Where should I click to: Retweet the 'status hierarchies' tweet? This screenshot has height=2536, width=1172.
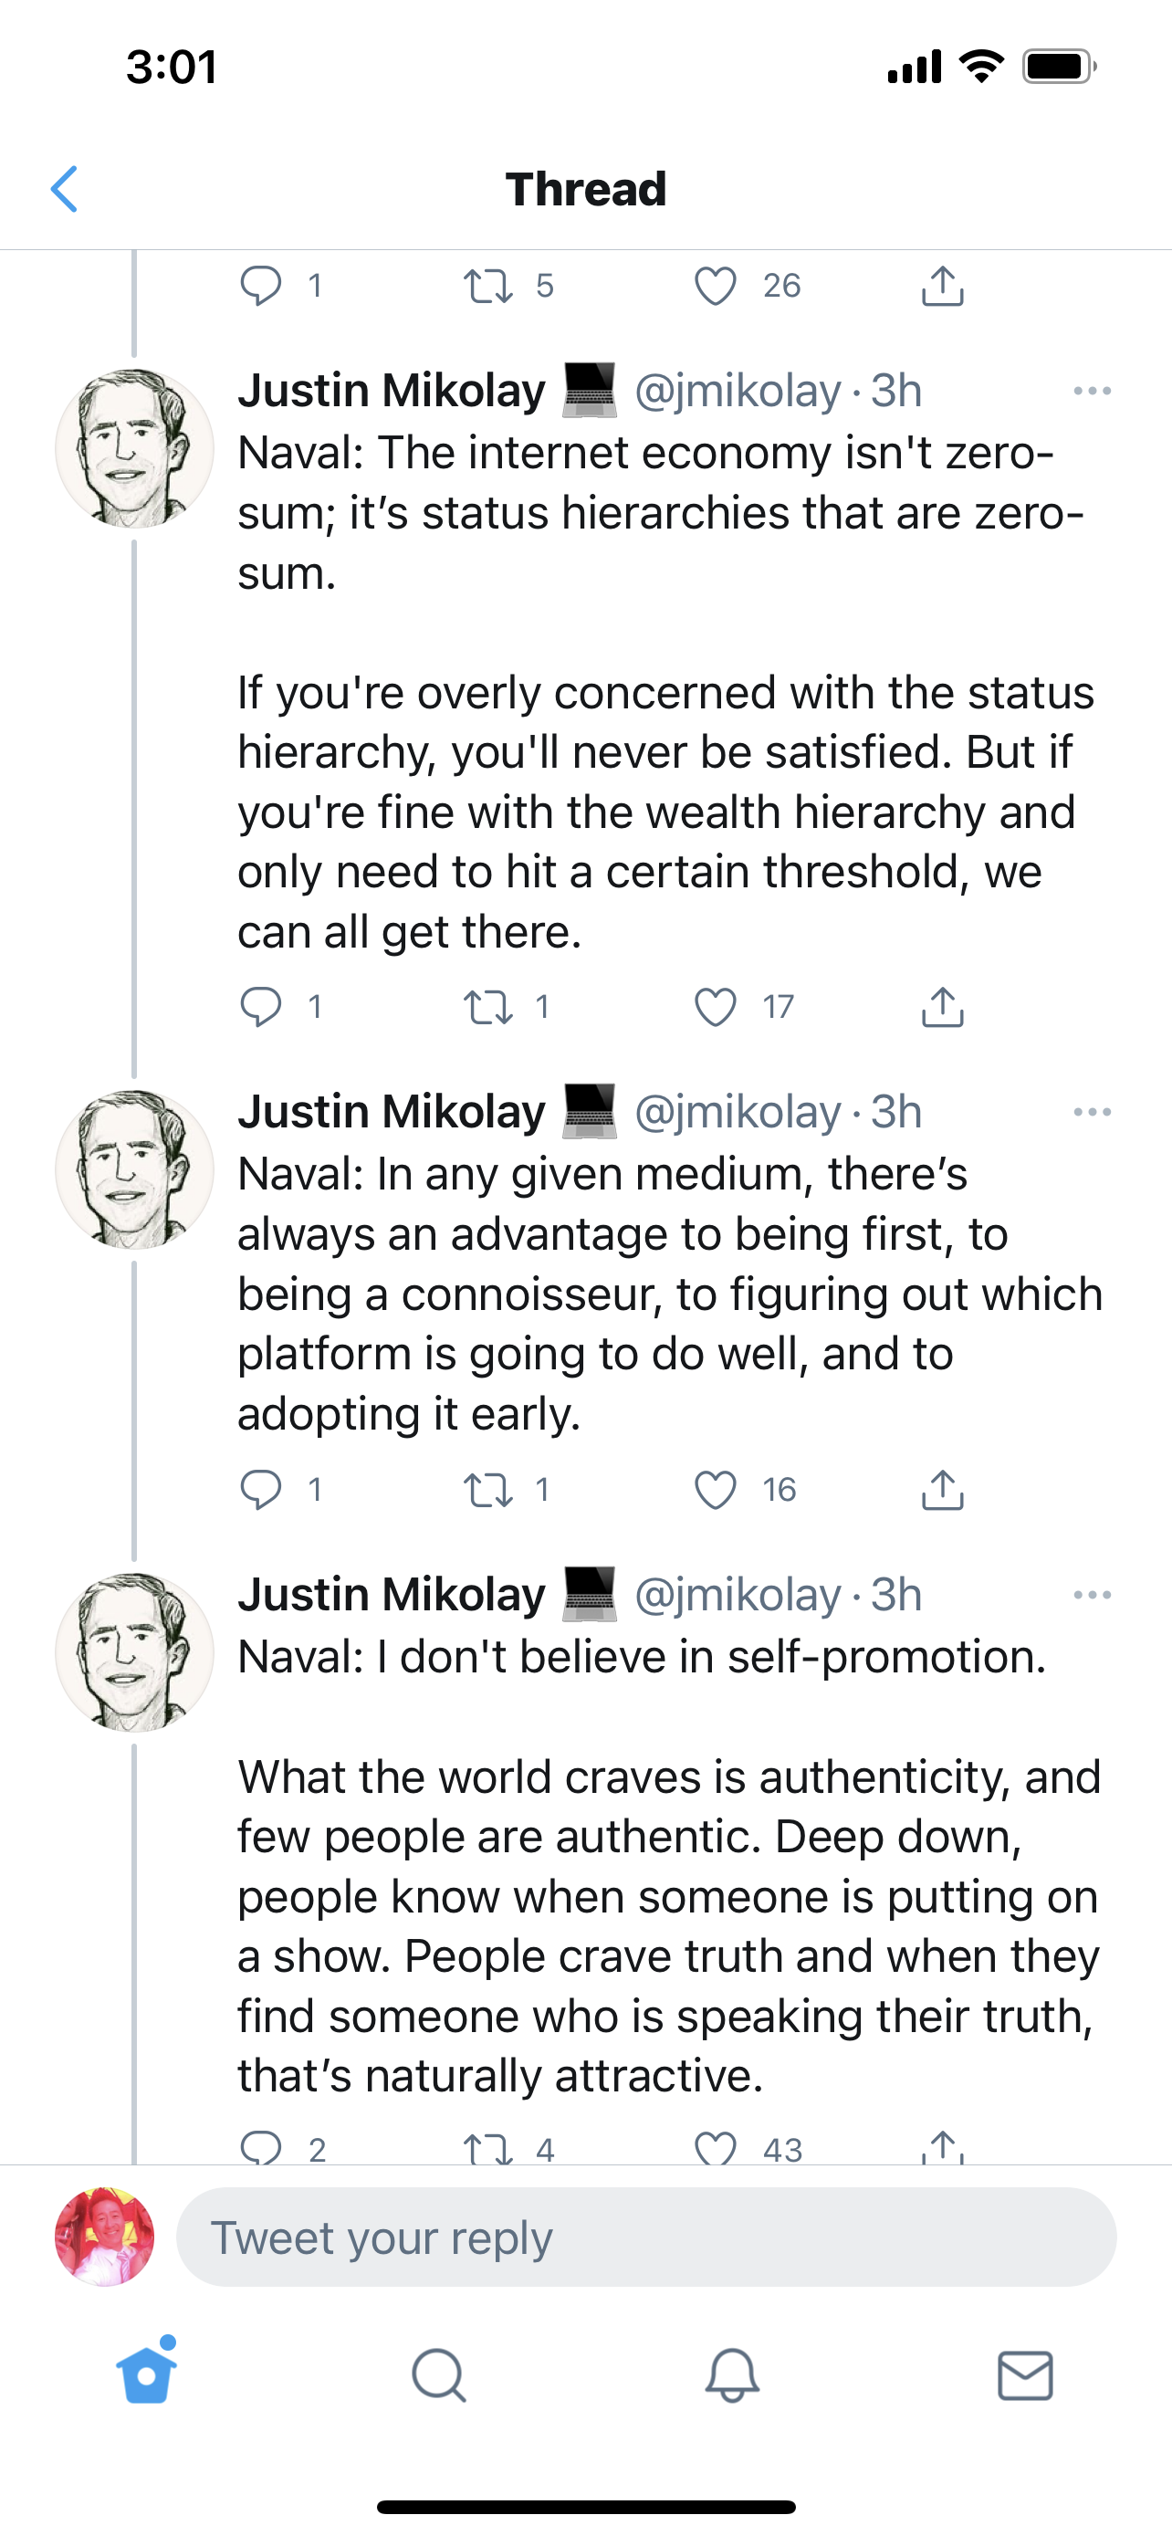pos(488,1006)
